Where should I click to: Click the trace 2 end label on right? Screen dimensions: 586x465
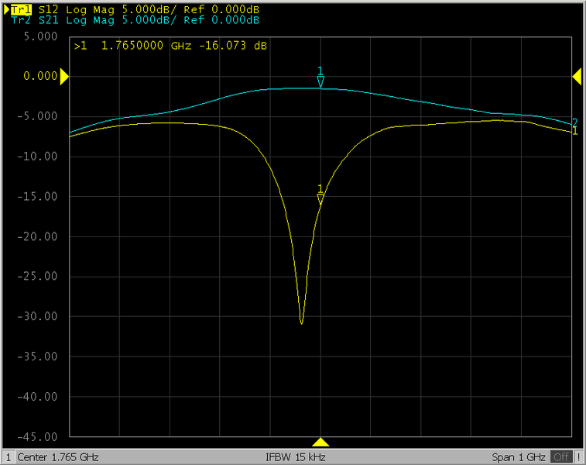[574, 122]
